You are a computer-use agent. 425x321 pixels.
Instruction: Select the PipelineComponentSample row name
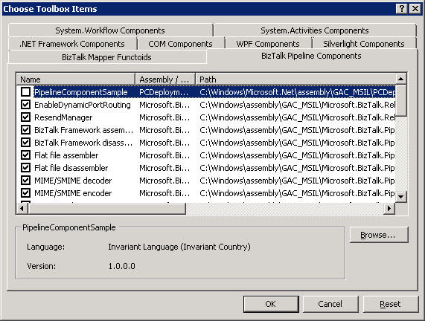(x=81, y=92)
